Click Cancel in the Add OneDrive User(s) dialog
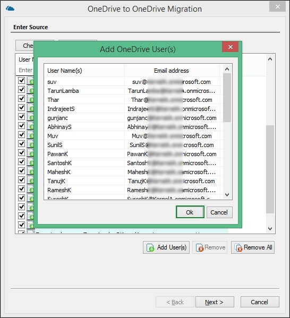Viewport: 290px width, 318px height. [219, 212]
